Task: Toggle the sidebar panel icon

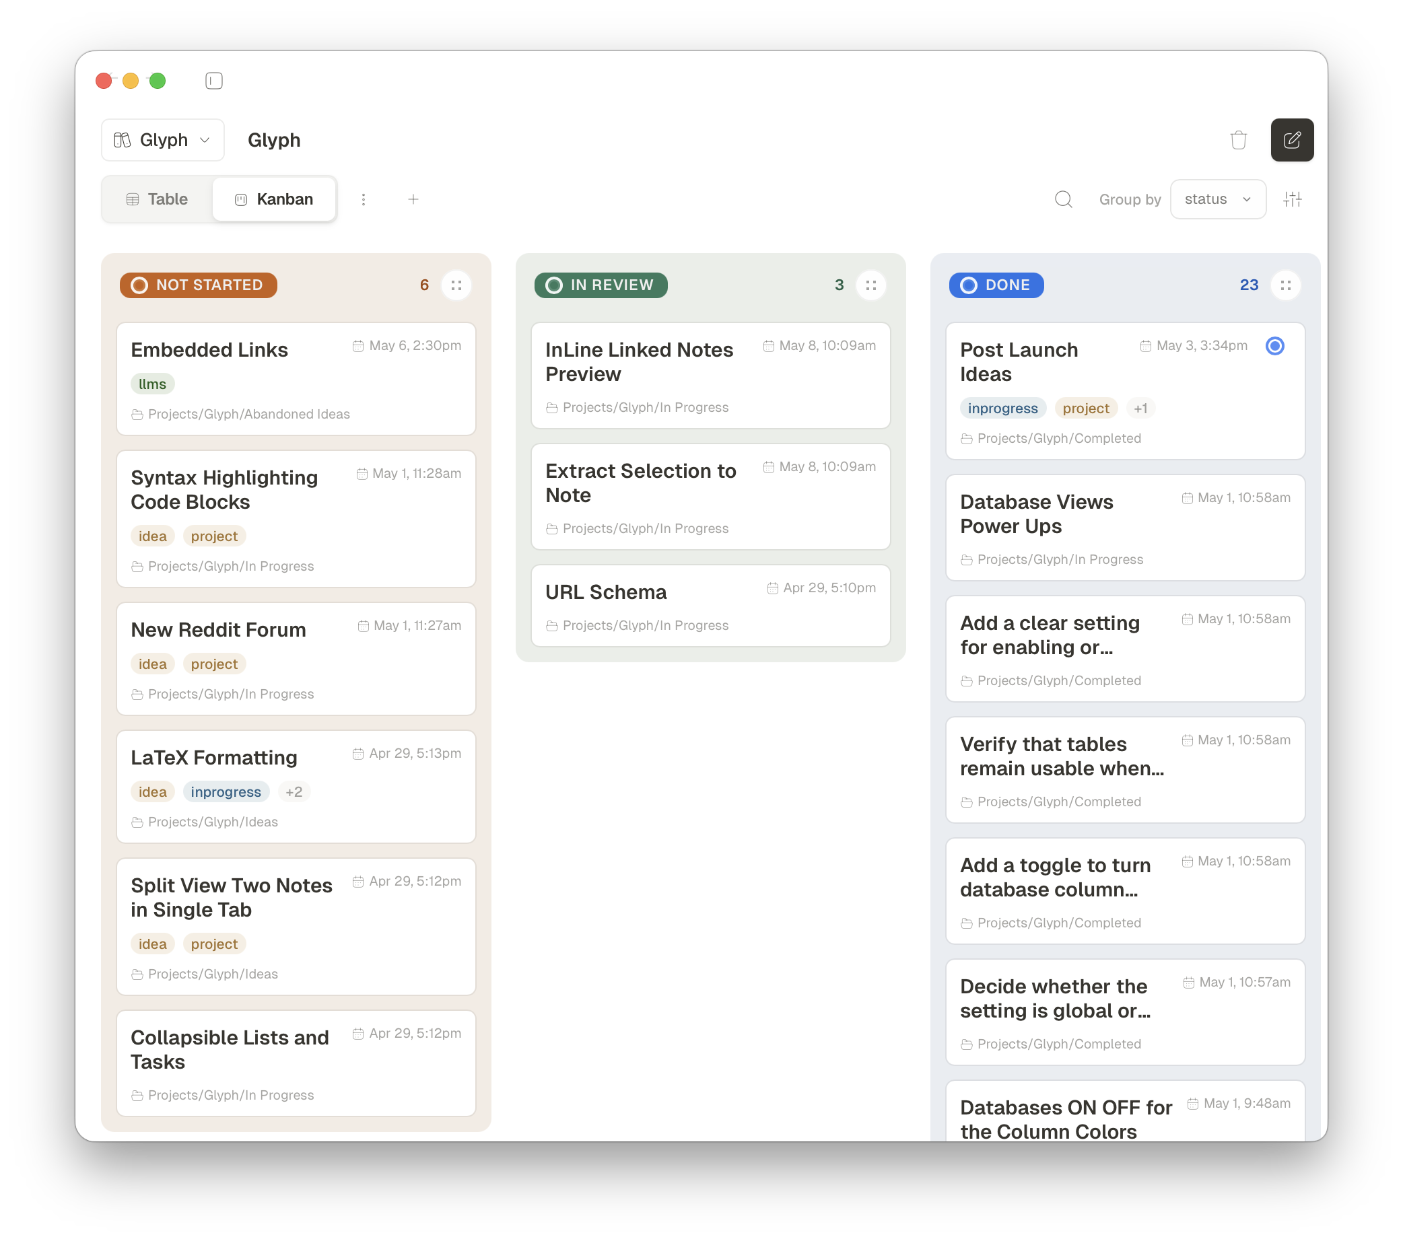Action: (x=213, y=81)
